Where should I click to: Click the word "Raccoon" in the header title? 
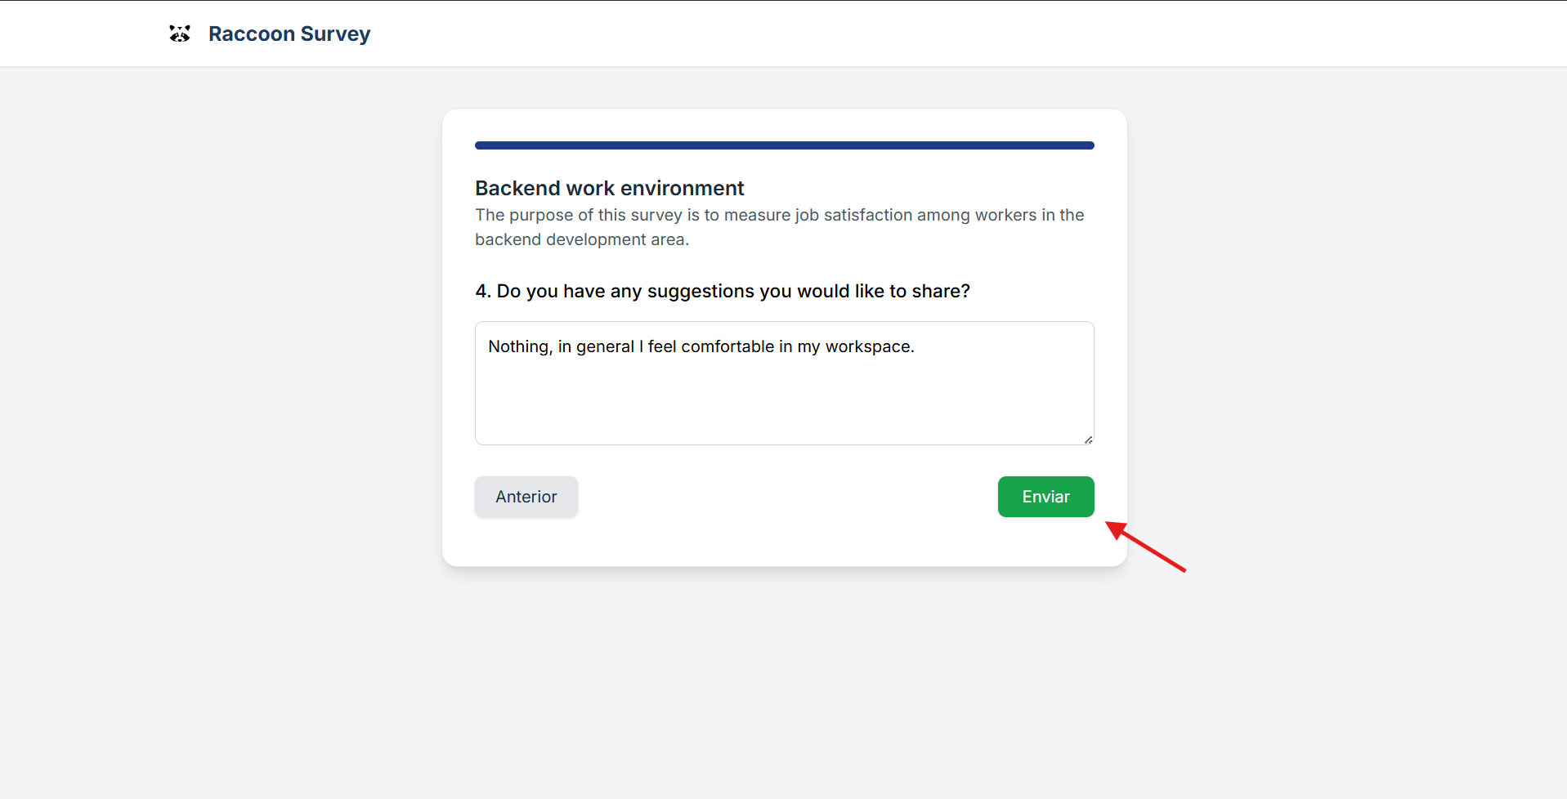[252, 33]
